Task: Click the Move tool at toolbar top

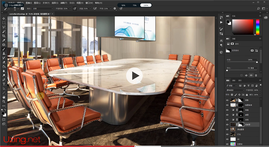Action: [x=4, y=18]
